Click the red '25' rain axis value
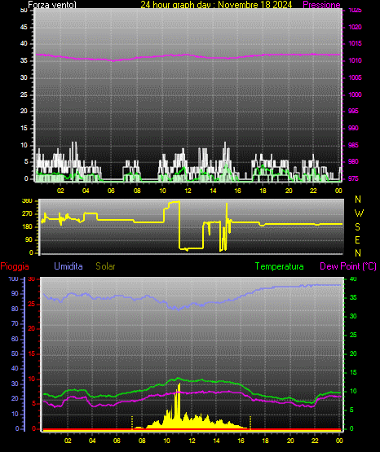380x452 pixels. 32,304
